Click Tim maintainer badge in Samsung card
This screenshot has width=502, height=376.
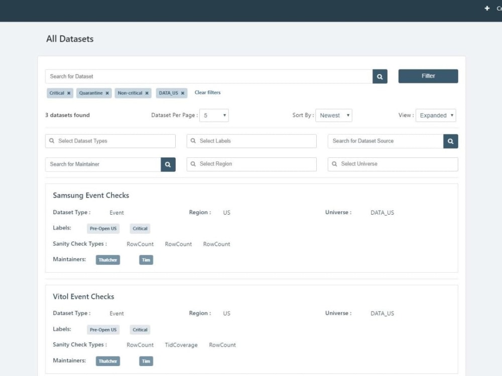(x=146, y=260)
